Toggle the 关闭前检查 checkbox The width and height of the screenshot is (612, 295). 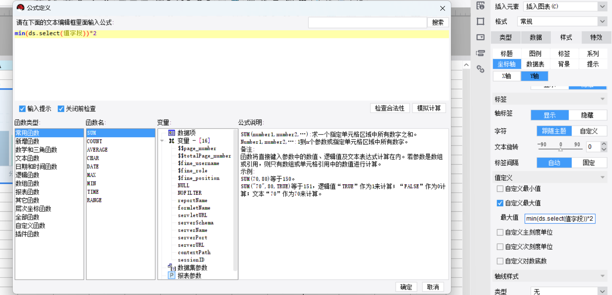(x=61, y=109)
